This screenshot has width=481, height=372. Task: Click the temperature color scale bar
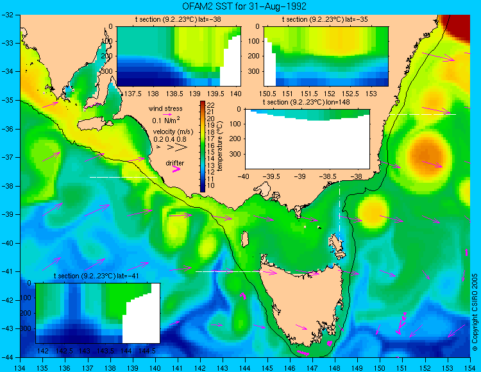click(203, 146)
